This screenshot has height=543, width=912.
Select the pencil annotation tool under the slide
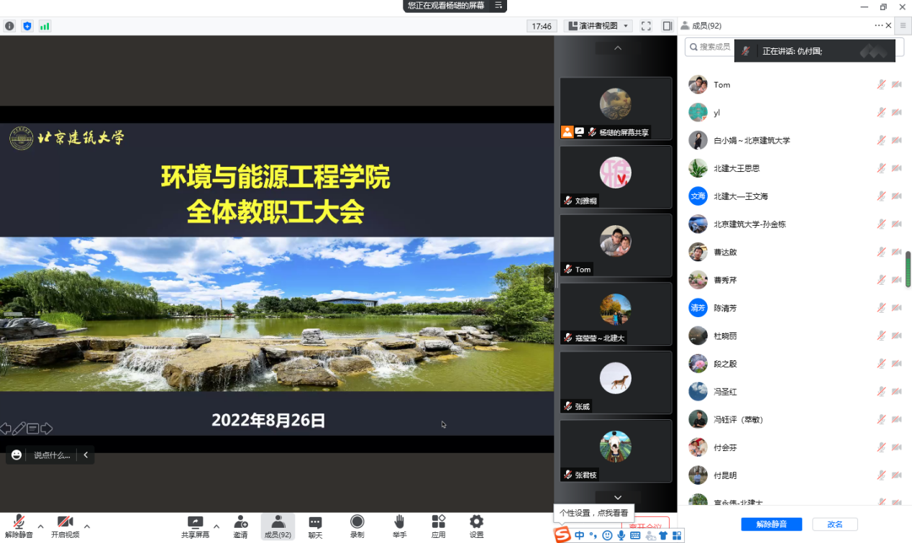click(x=17, y=429)
